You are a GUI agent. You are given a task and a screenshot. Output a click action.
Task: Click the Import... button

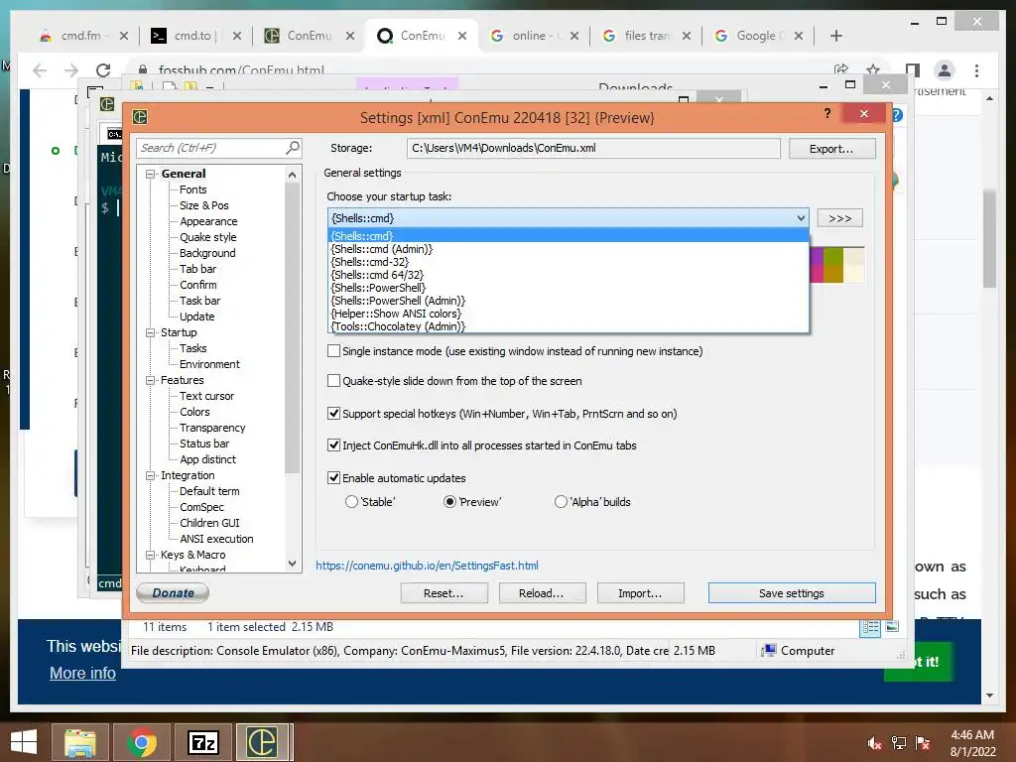(640, 593)
